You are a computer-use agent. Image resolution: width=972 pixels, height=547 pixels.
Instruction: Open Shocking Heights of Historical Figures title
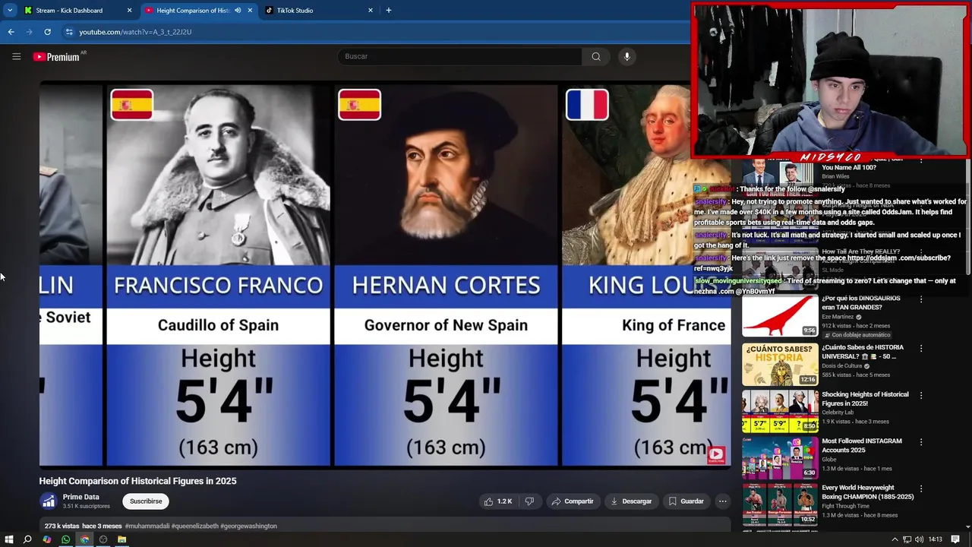(x=865, y=399)
